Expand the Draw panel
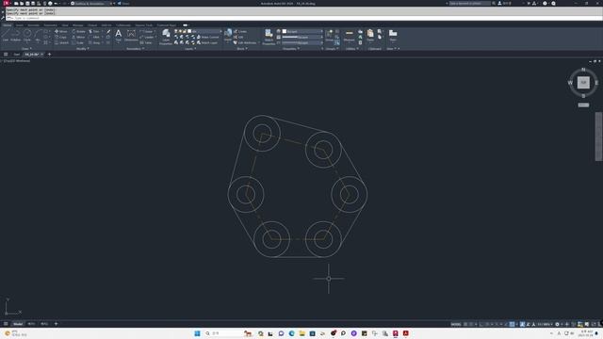Viewport: 603px width, 339px height. click(26, 49)
